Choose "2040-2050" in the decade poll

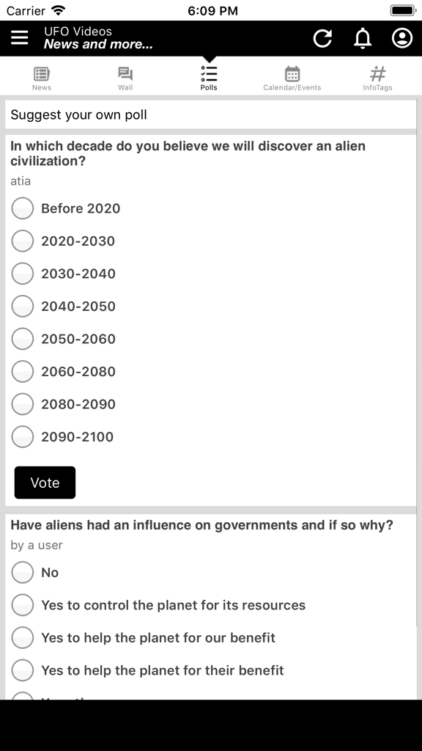pos(23,306)
